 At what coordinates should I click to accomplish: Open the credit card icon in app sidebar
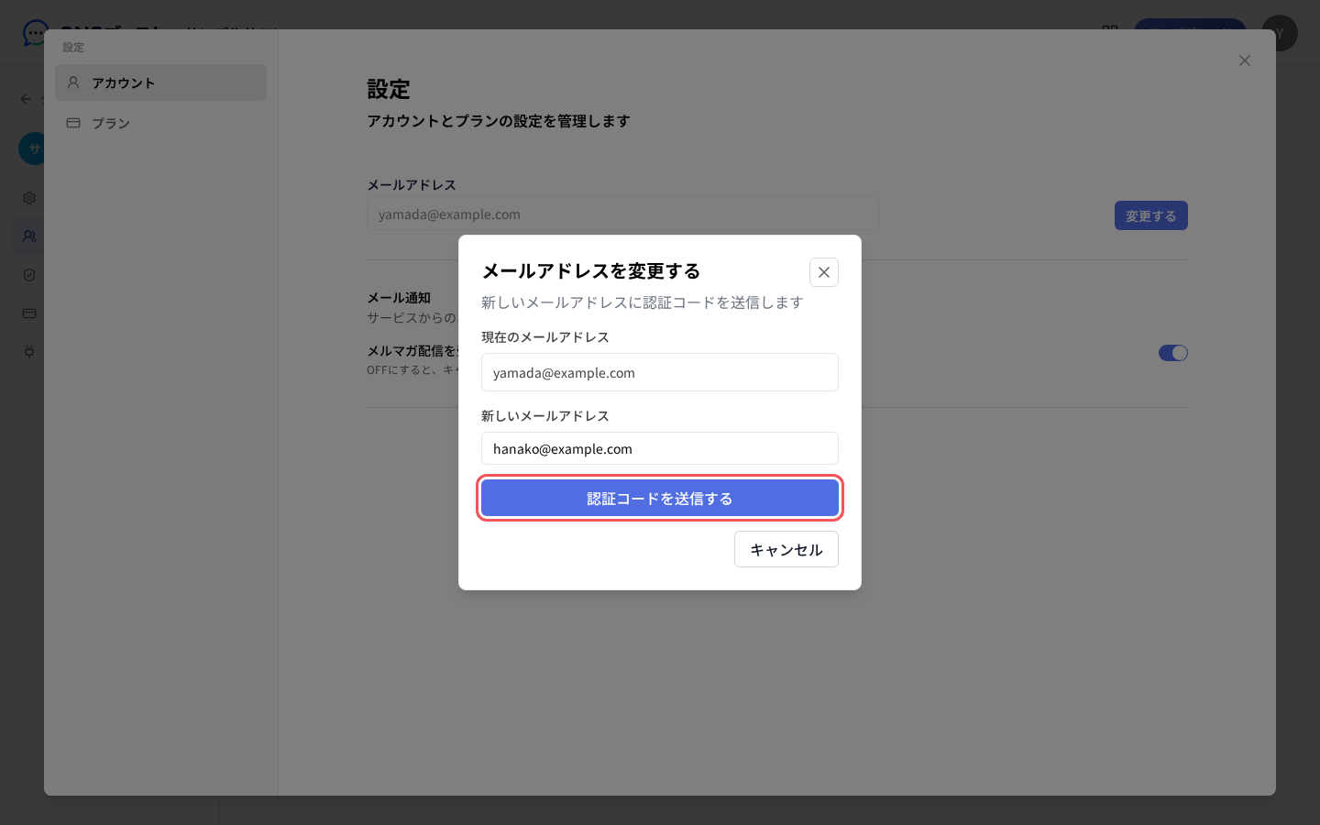(x=29, y=313)
